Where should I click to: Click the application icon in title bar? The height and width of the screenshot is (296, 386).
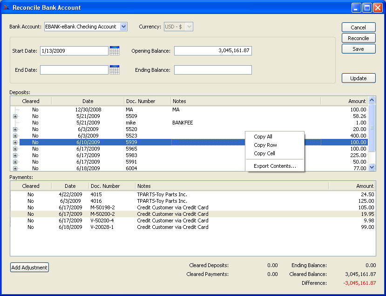click(6, 7)
